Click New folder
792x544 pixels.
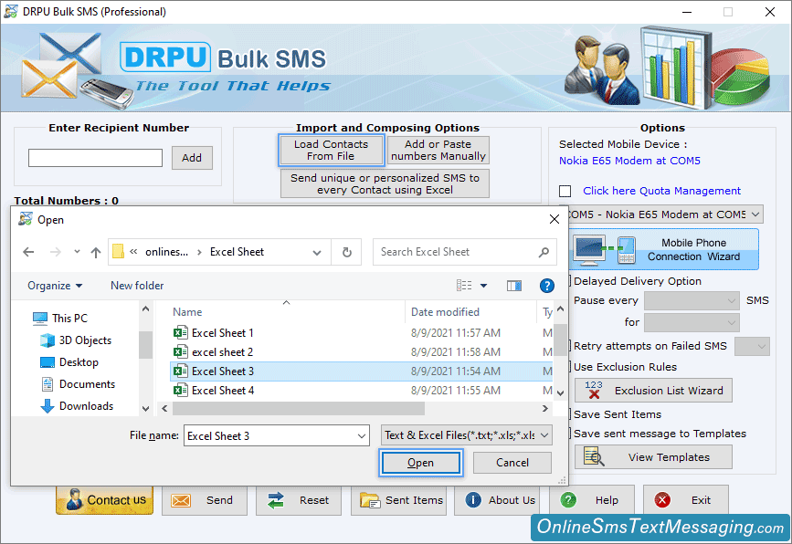(137, 286)
